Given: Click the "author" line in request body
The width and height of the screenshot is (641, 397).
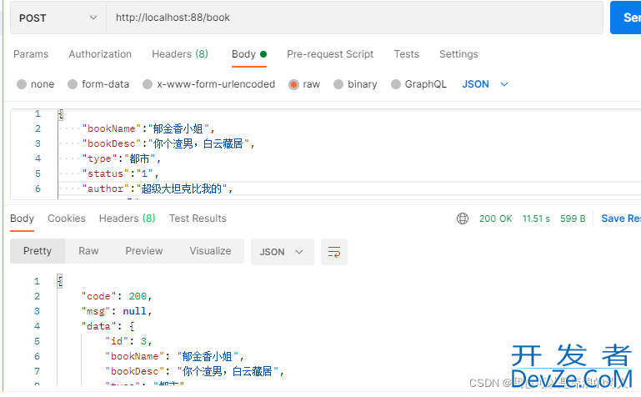Looking at the screenshot, I should tap(158, 188).
